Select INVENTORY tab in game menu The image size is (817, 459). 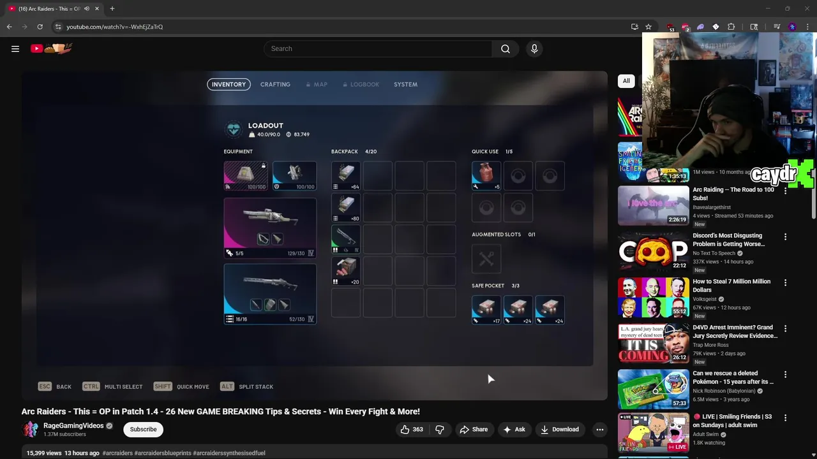point(229,84)
